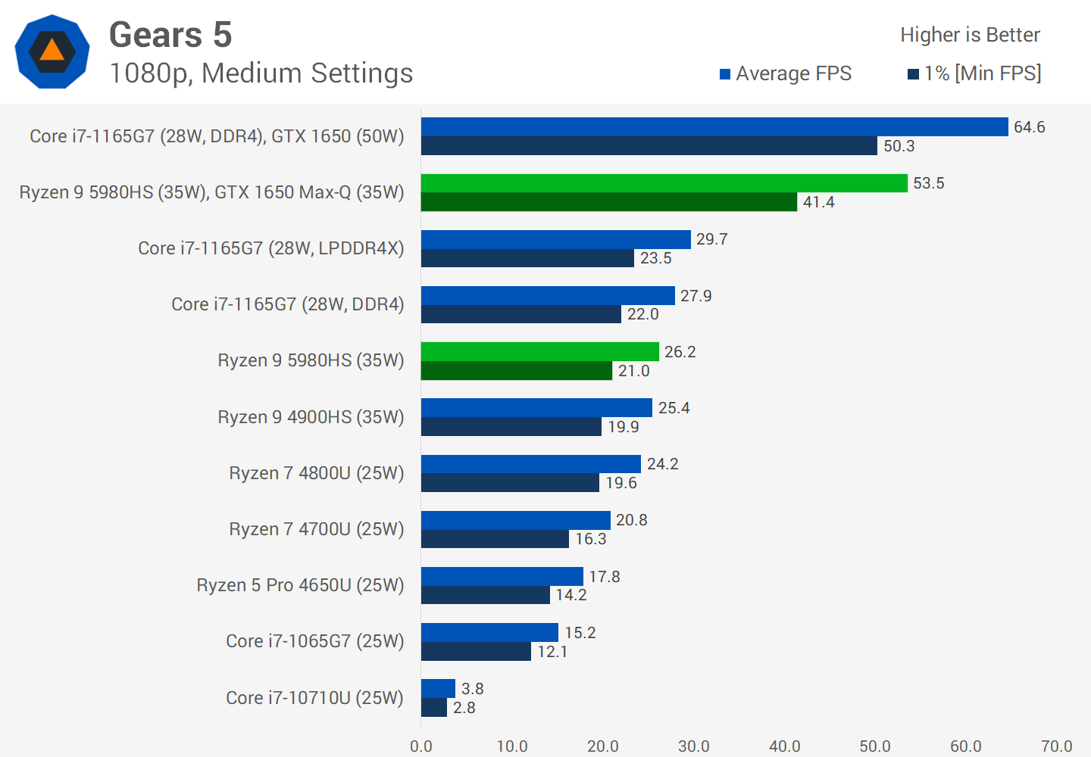Click the dark green 21.0 minimum bar

(x=517, y=370)
